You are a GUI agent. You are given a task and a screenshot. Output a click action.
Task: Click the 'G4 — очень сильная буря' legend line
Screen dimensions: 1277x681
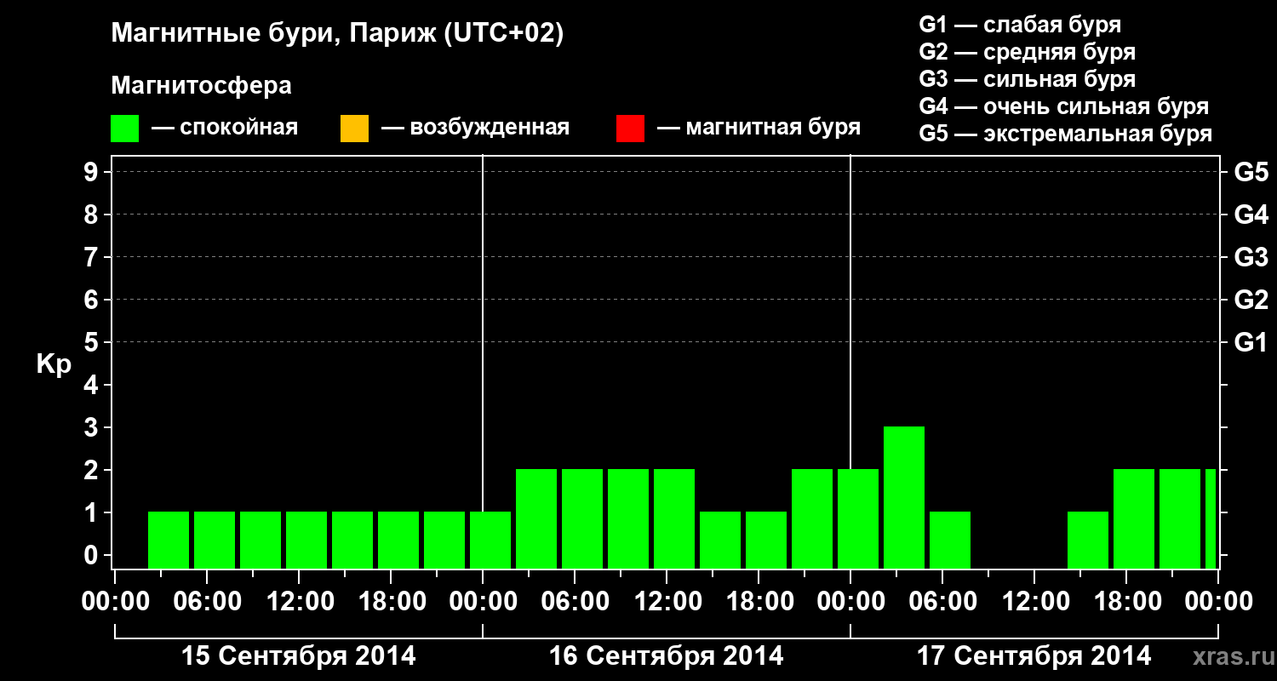pyautogui.click(x=1064, y=106)
